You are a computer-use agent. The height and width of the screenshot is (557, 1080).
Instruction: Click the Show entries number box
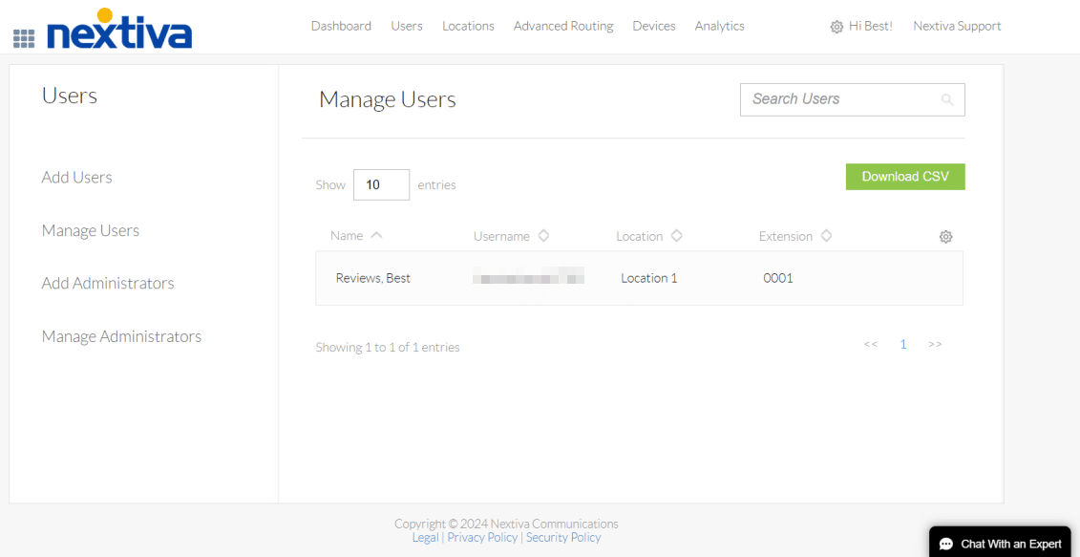pyautogui.click(x=381, y=184)
